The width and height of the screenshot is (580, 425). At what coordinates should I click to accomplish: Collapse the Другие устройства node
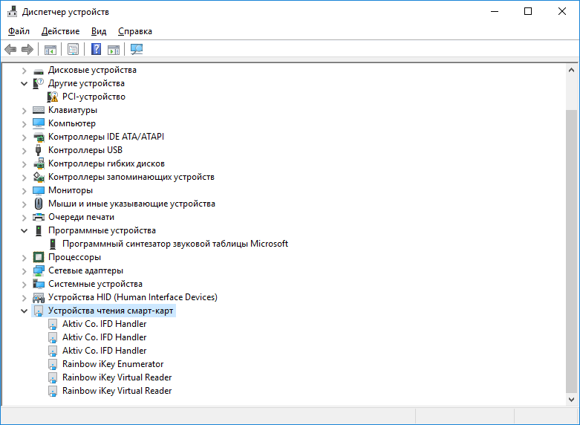tap(24, 83)
